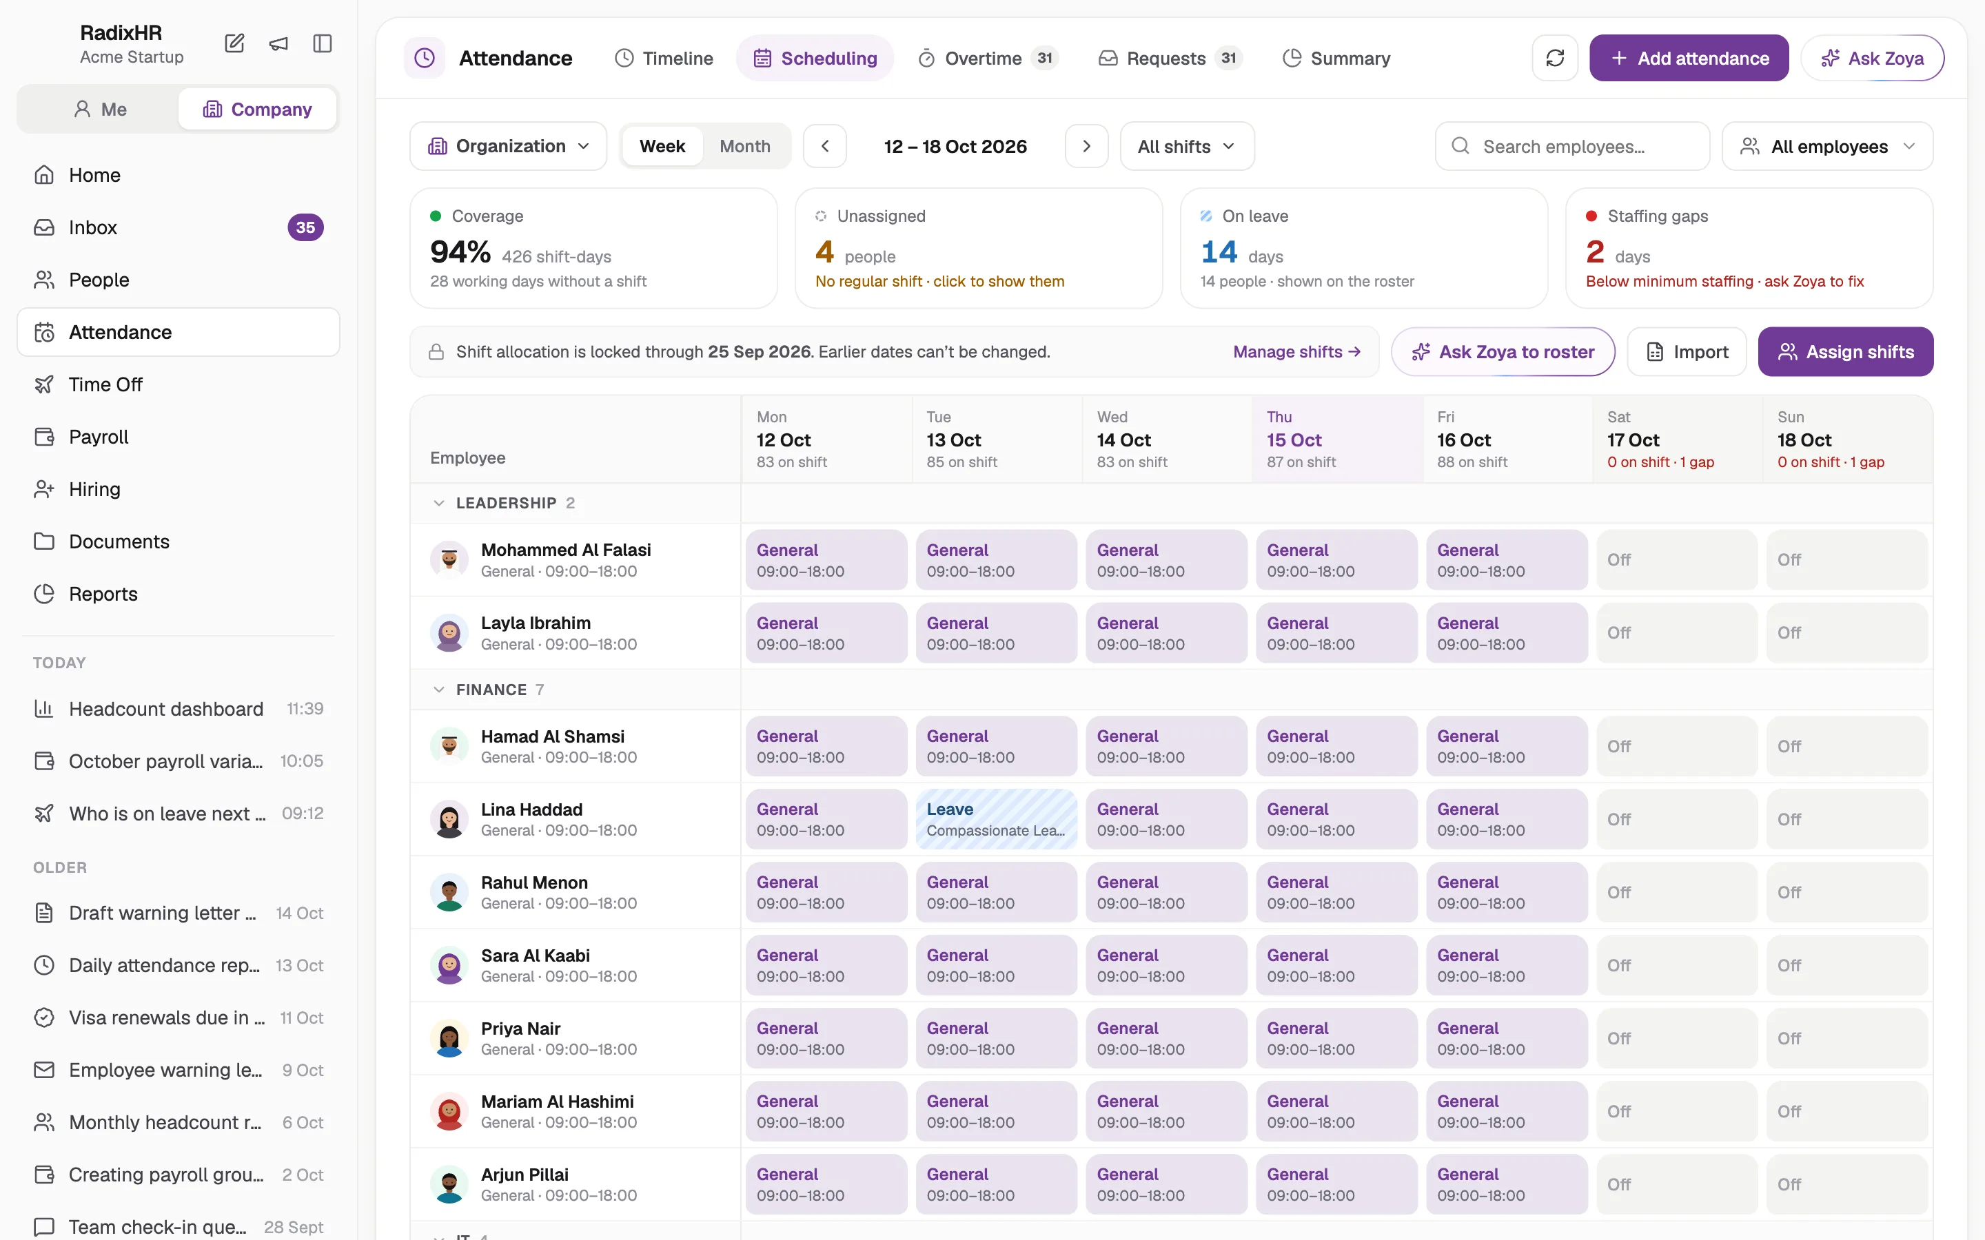The width and height of the screenshot is (1985, 1240).
Task: Open Organization dropdown
Action: coord(509,146)
